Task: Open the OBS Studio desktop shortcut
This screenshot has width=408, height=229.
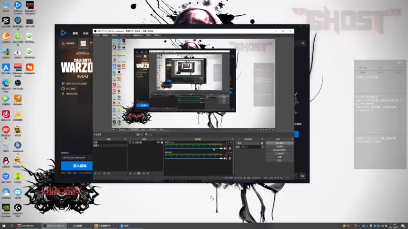Action: [x=18, y=84]
